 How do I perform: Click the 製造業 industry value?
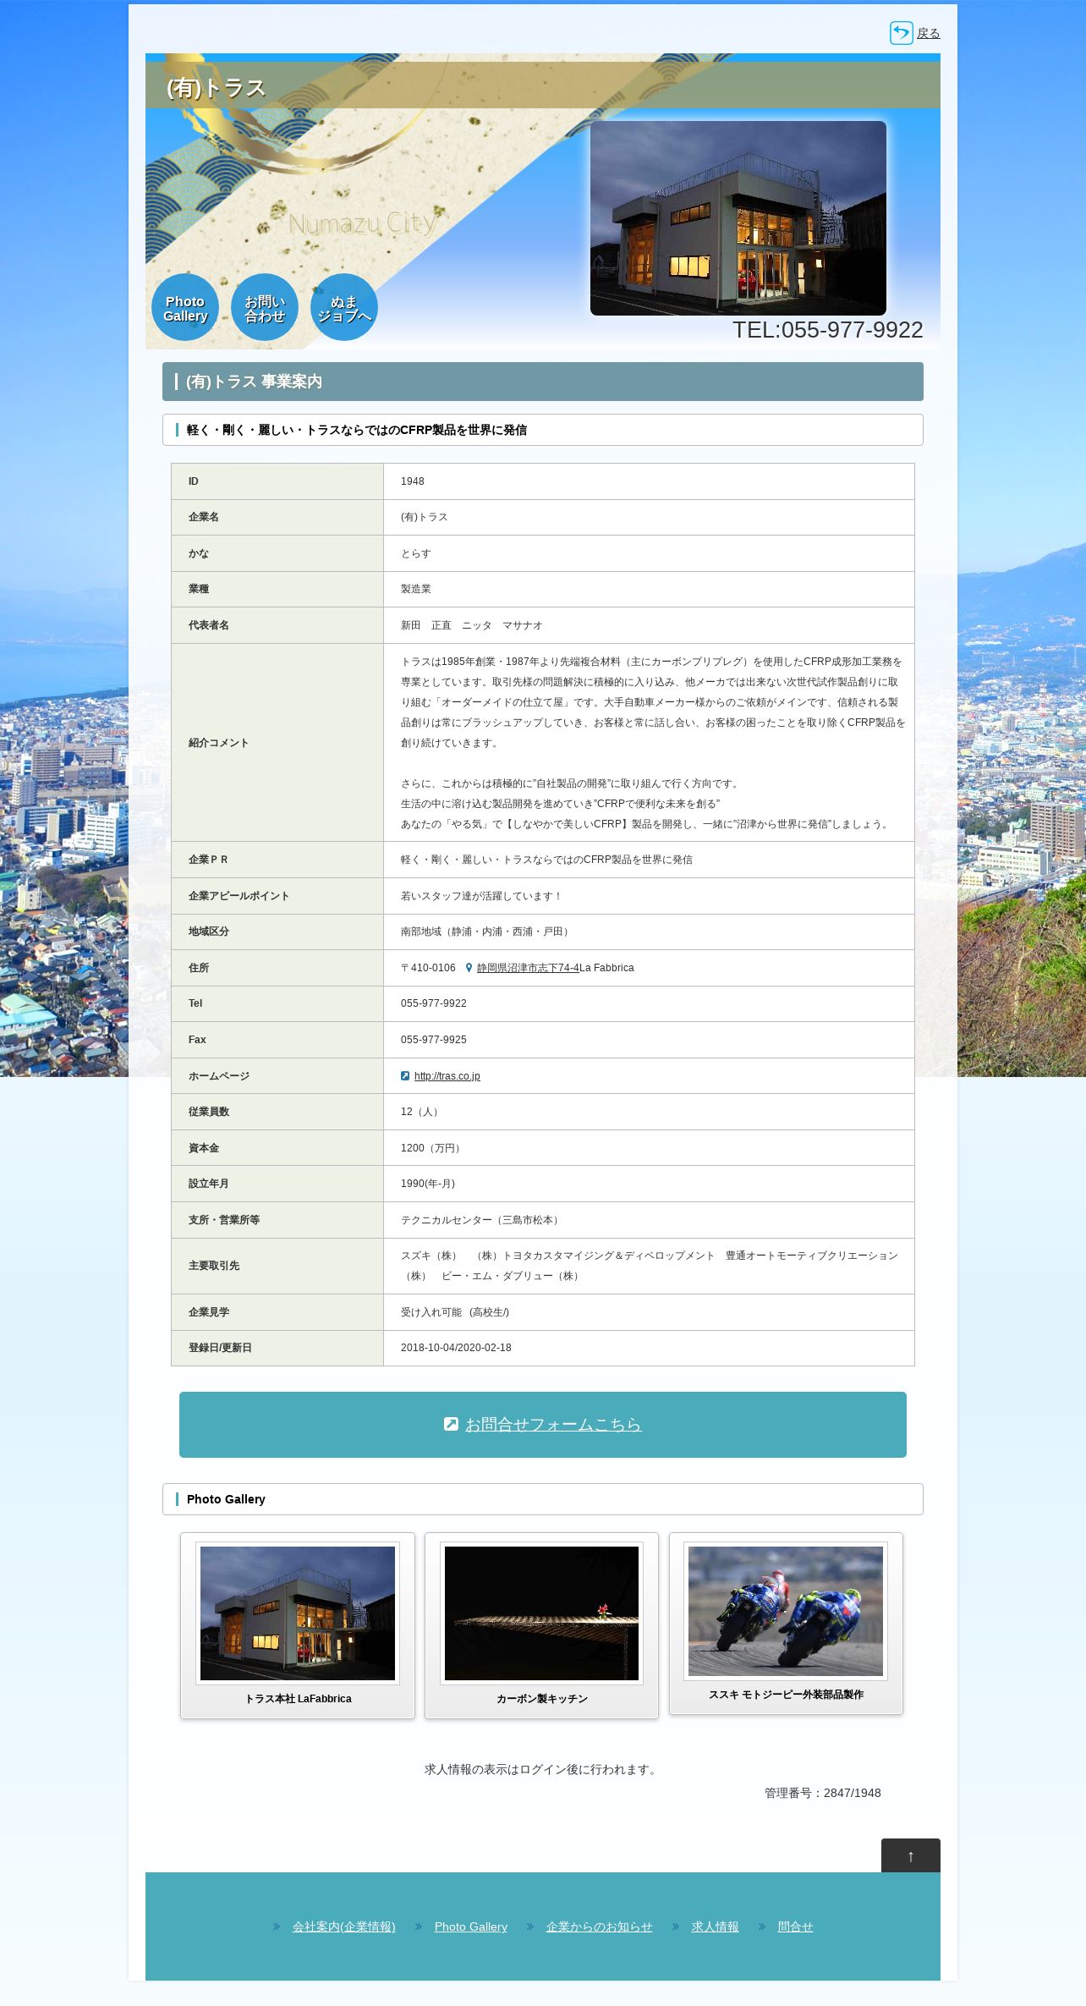(416, 589)
